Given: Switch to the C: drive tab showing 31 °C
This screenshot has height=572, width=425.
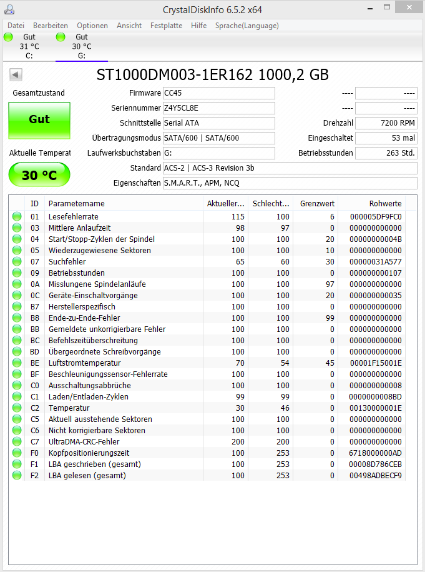Looking at the screenshot, I should (x=29, y=46).
